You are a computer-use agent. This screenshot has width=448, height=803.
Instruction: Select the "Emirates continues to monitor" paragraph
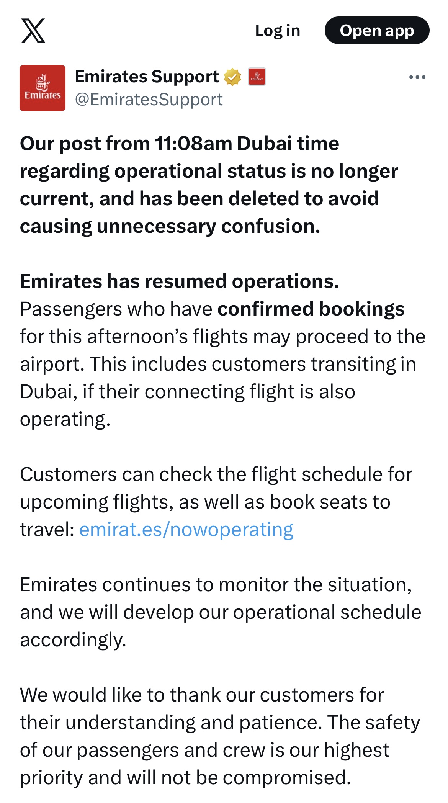click(x=216, y=612)
